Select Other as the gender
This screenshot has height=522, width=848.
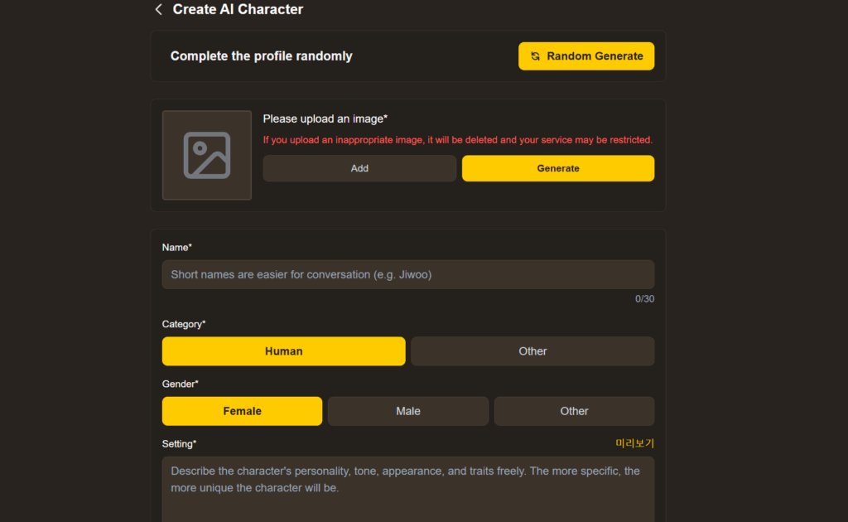tap(574, 410)
